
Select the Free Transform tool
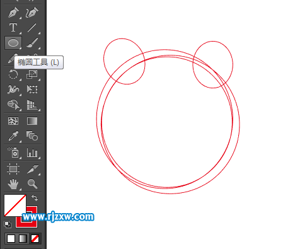32,89
